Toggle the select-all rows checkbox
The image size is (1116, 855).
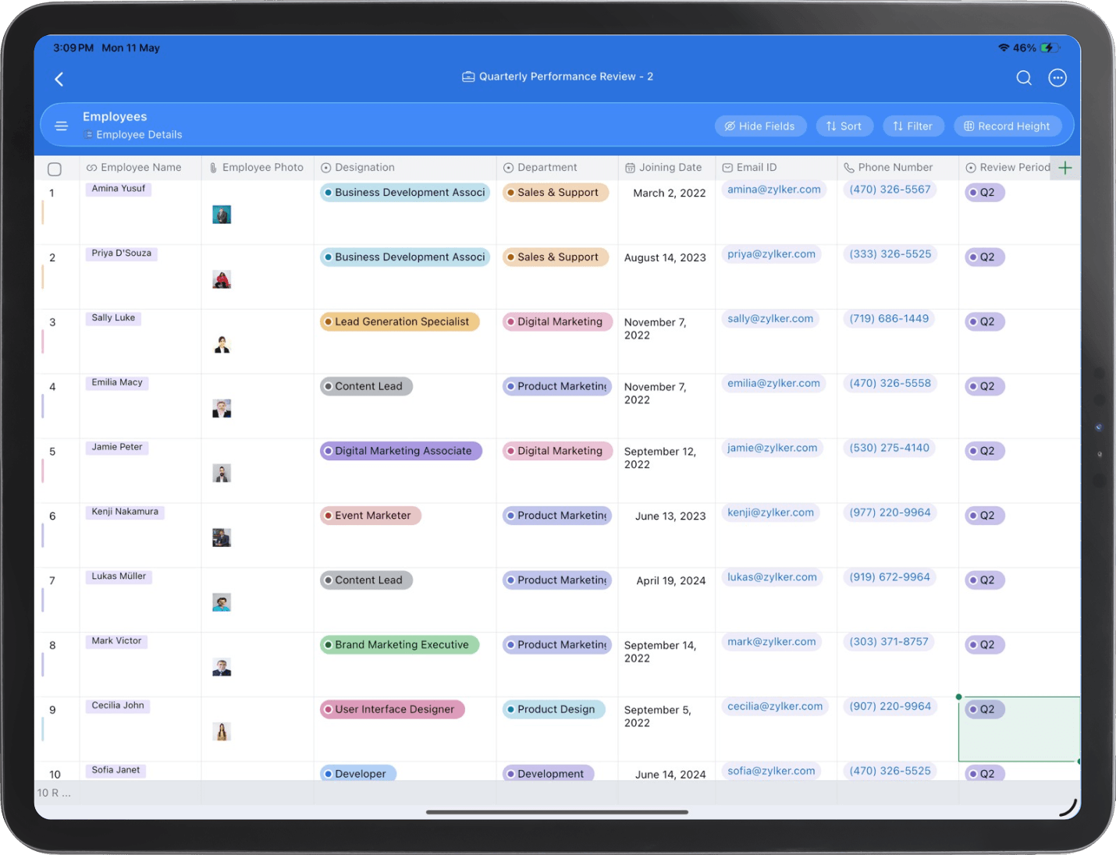pyautogui.click(x=55, y=169)
